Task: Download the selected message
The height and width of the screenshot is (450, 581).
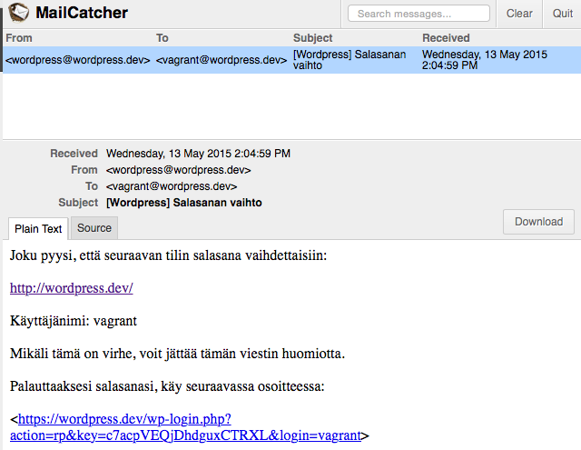Action: click(x=538, y=222)
